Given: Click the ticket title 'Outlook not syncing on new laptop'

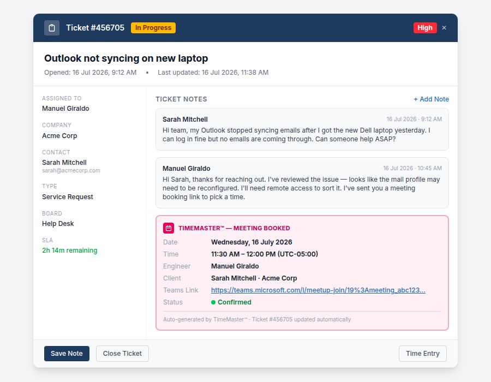Looking at the screenshot, I should click(126, 58).
